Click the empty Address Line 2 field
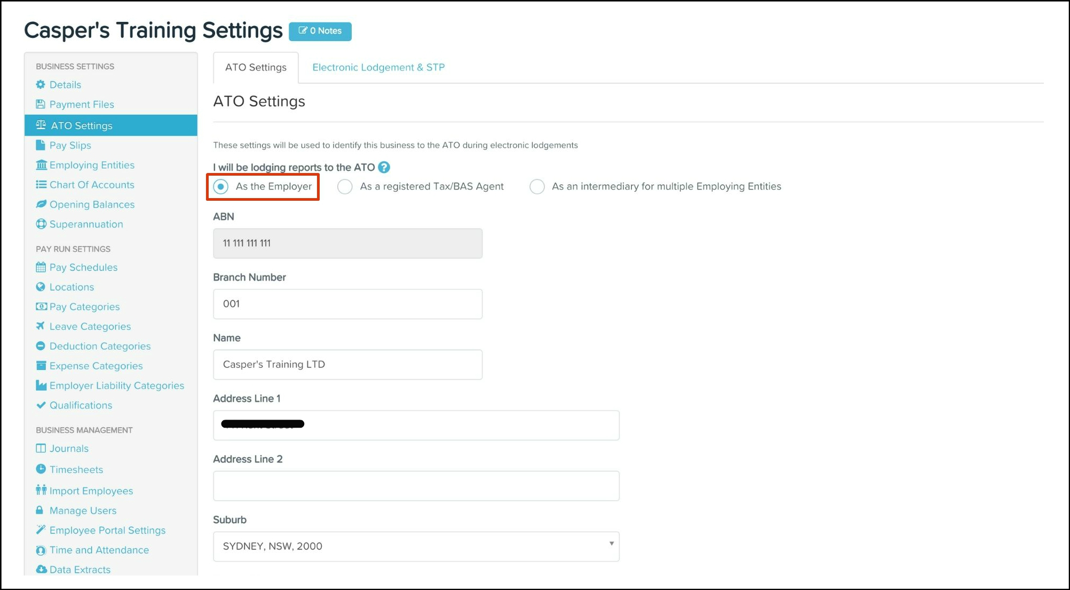This screenshot has height=590, width=1070. (x=416, y=486)
